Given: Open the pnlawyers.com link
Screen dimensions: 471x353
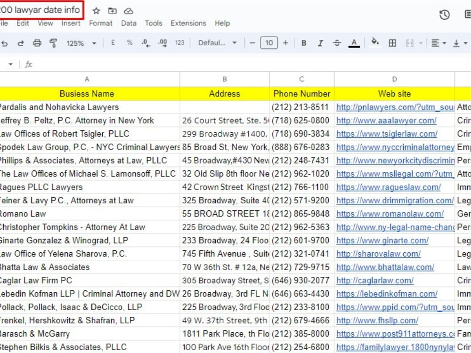Looking at the screenshot, I should pyautogui.click(x=395, y=107).
